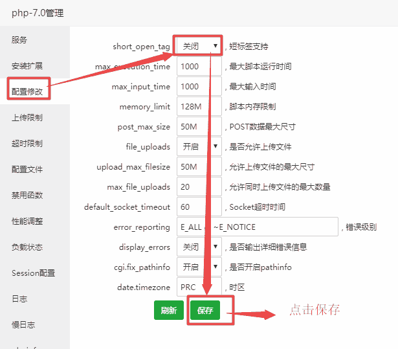398x349 pixels.
Task: Click the green 保存 button
Action: pyautogui.click(x=205, y=310)
